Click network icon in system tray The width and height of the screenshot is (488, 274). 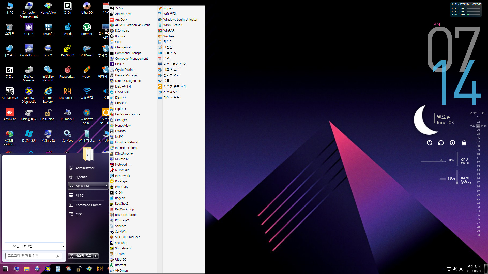449,269
